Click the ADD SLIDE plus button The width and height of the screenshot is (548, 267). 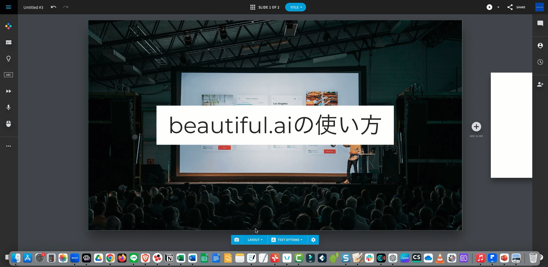[x=476, y=127]
